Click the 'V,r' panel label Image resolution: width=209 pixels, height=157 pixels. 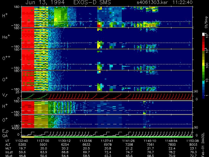pyautogui.click(x=5, y=95)
